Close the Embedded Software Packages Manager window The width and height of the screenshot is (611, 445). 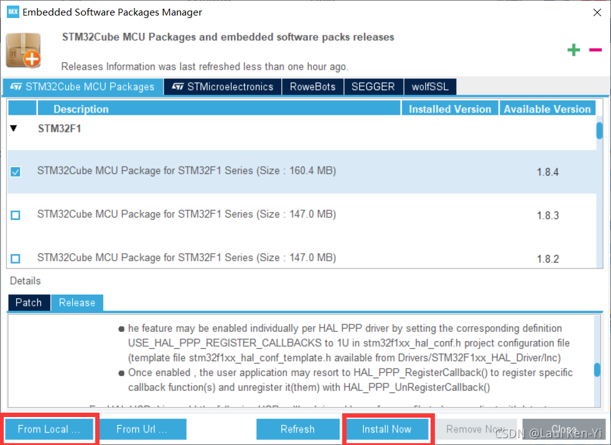click(597, 12)
